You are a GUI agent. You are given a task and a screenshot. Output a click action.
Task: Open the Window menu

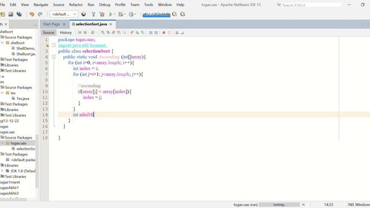click(165, 5)
